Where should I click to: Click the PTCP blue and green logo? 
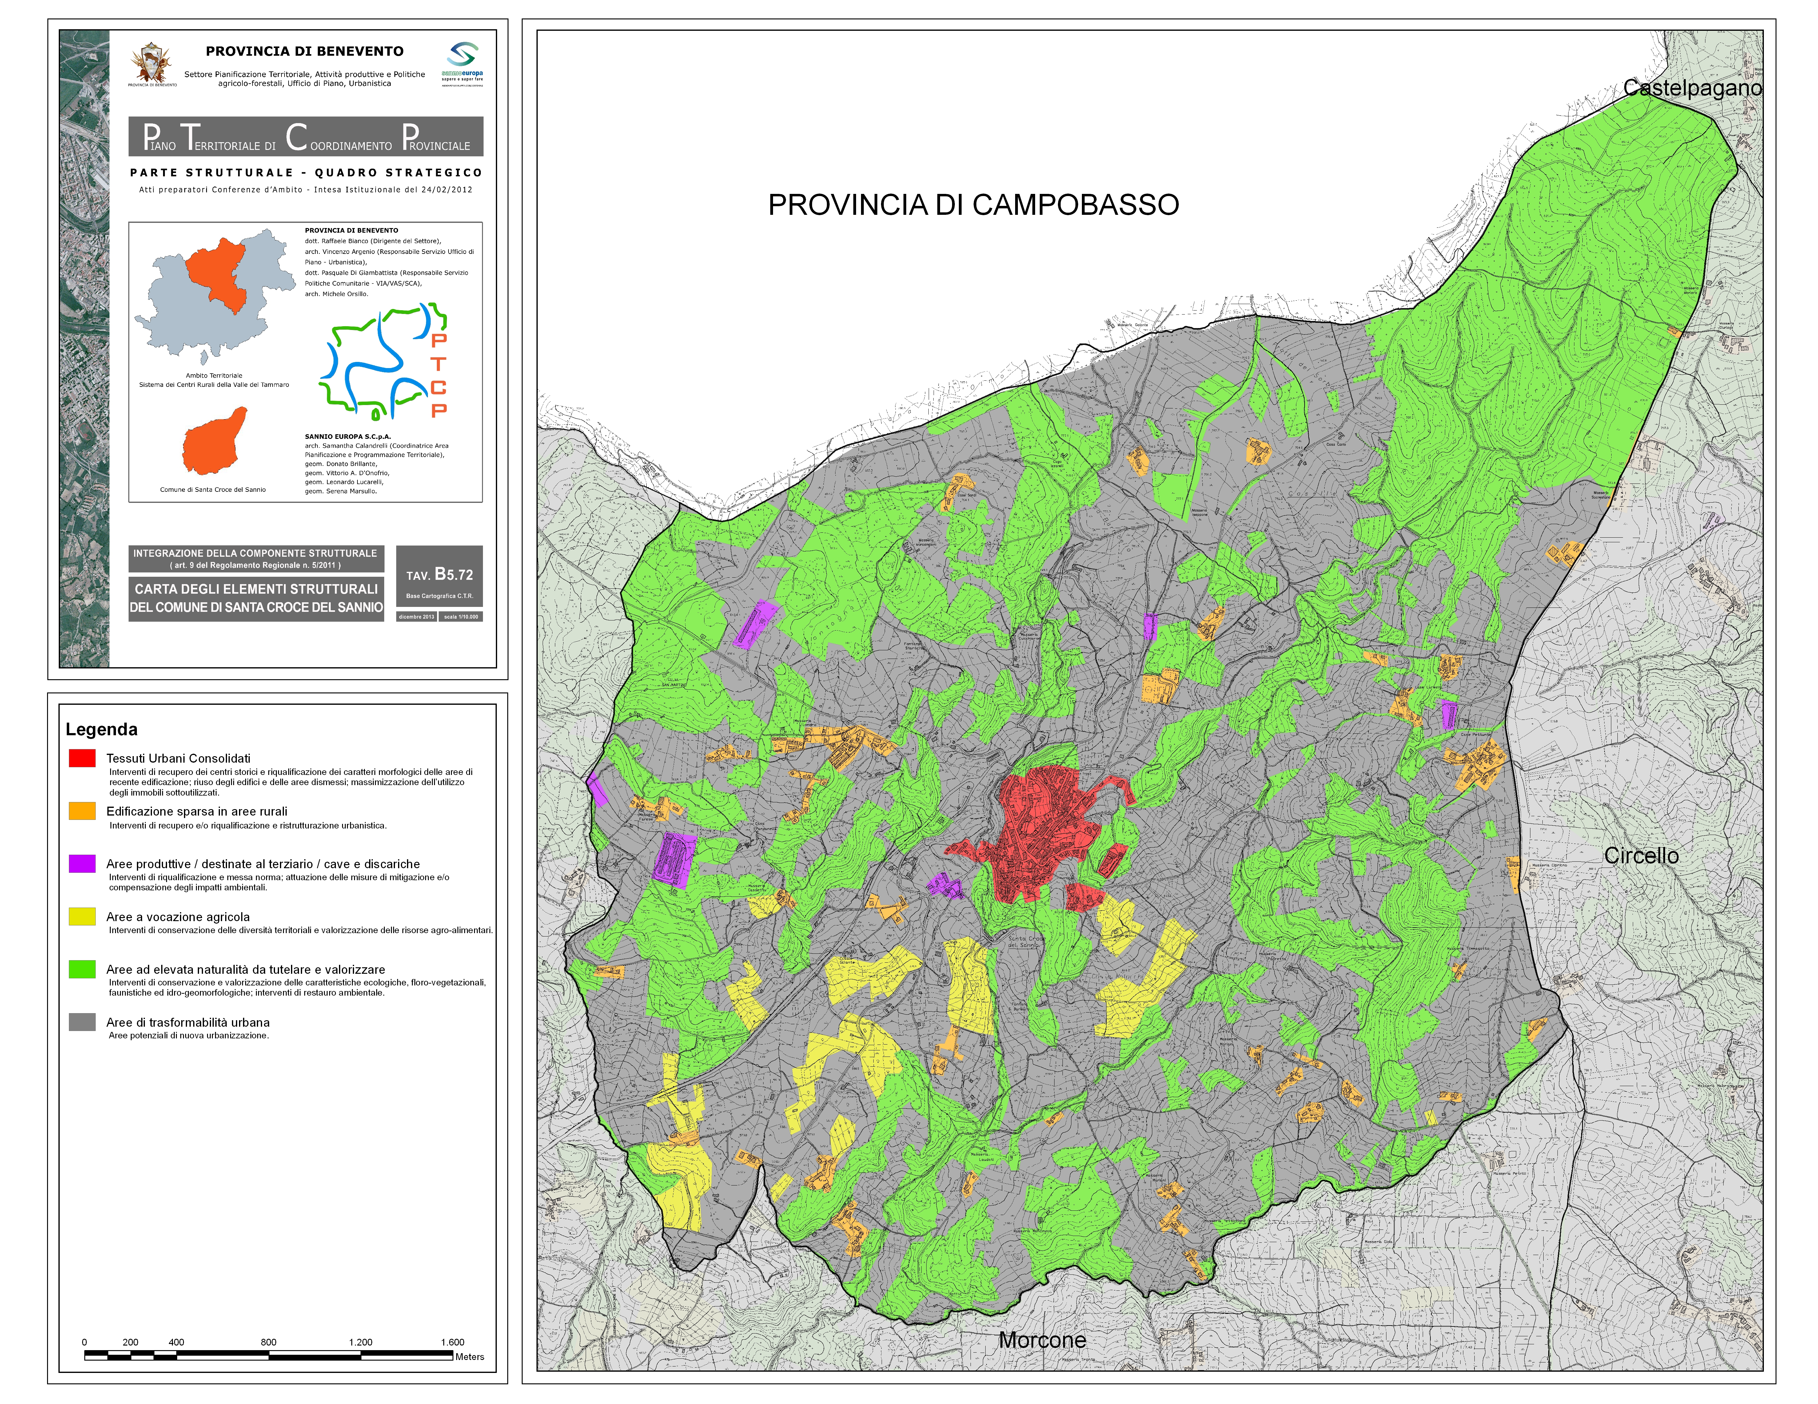click(384, 361)
